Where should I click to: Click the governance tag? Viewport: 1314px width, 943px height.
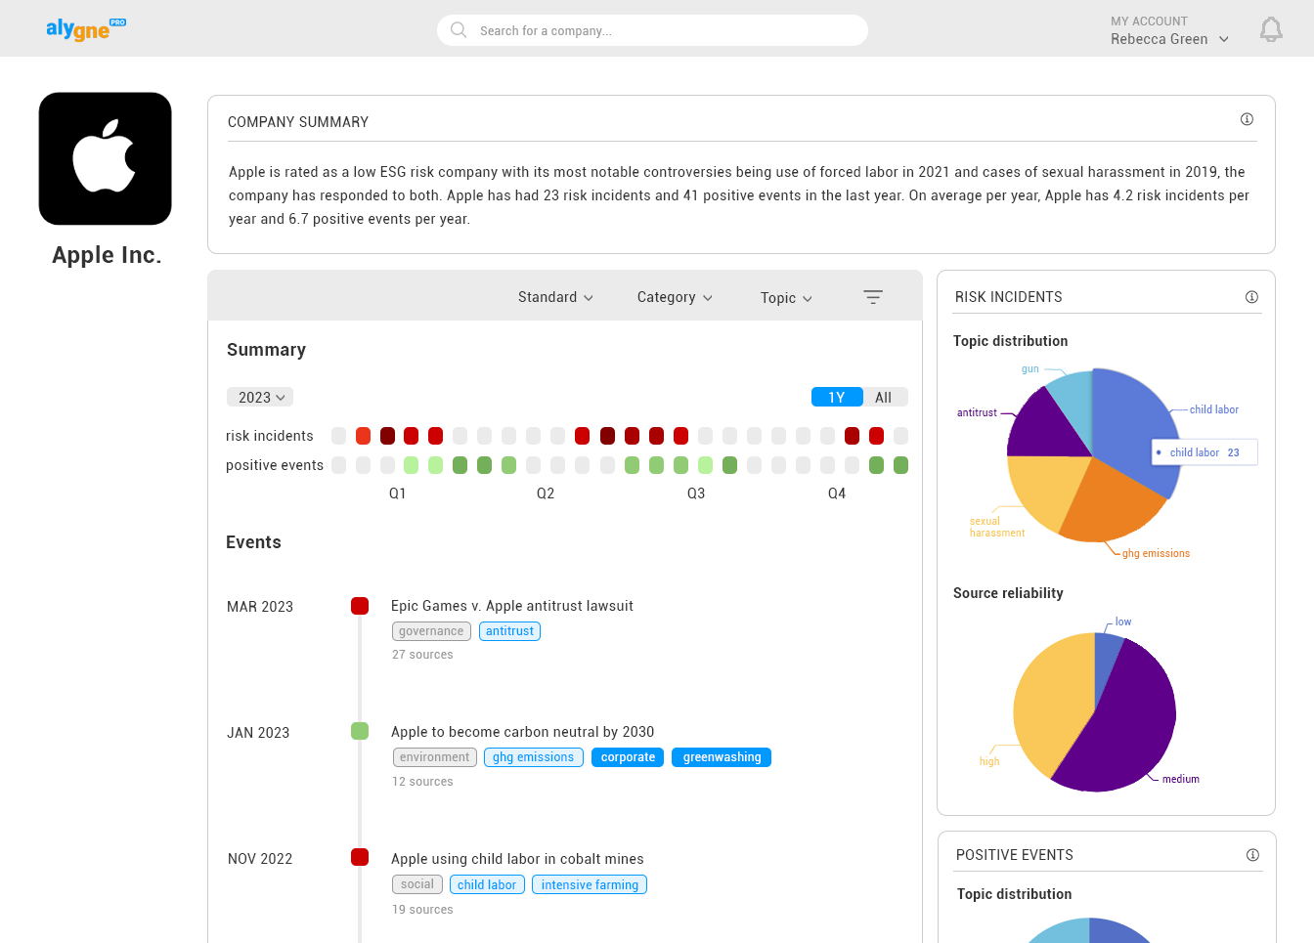[431, 631]
